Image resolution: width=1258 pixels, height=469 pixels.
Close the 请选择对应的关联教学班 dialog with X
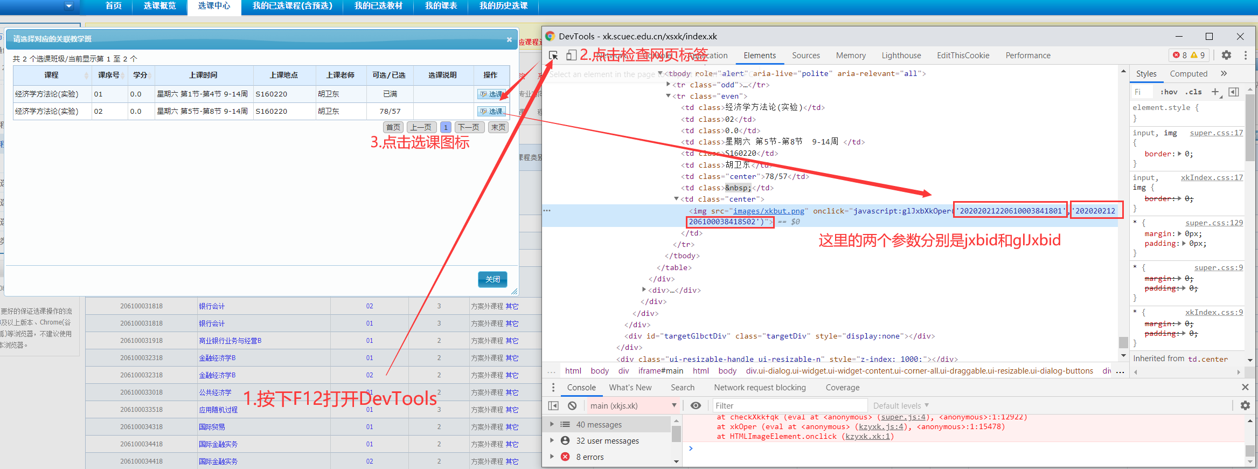click(509, 39)
